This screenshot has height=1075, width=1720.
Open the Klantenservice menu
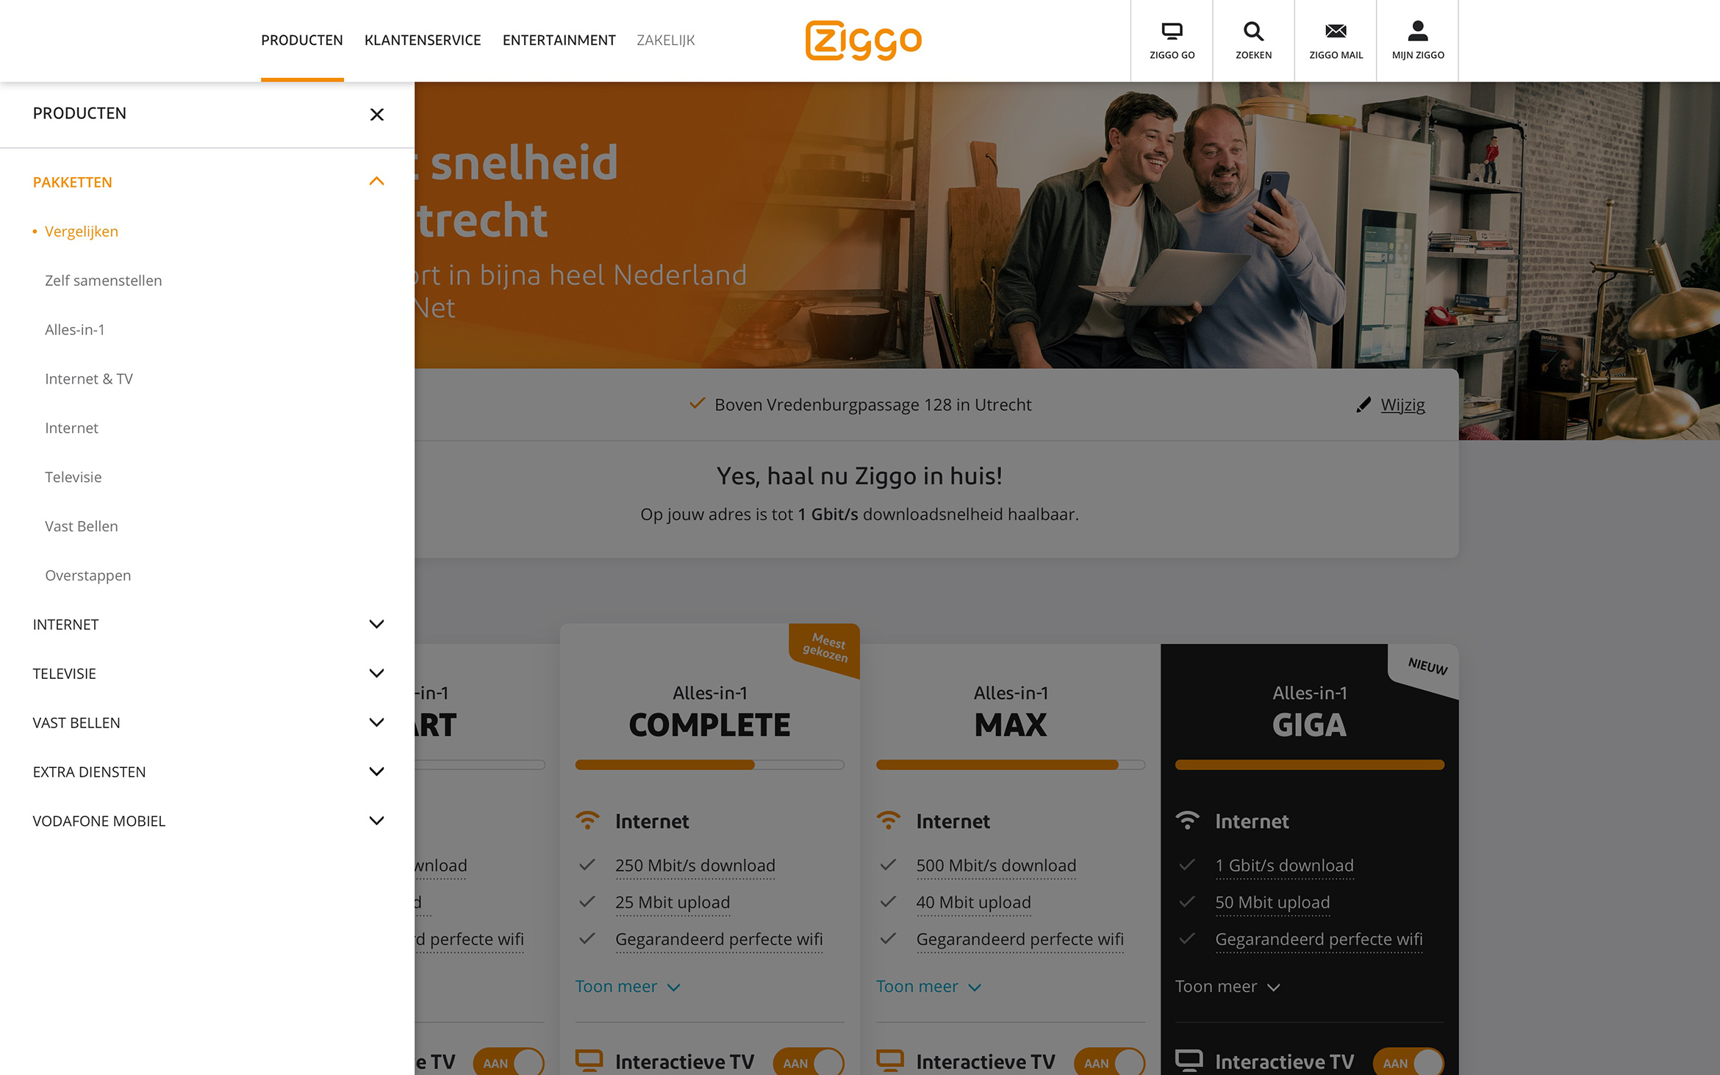pos(423,40)
